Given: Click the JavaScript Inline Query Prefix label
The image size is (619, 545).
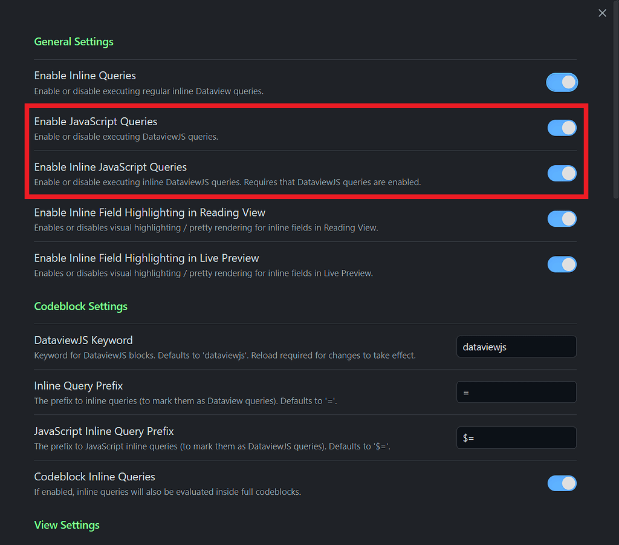Looking at the screenshot, I should (104, 431).
